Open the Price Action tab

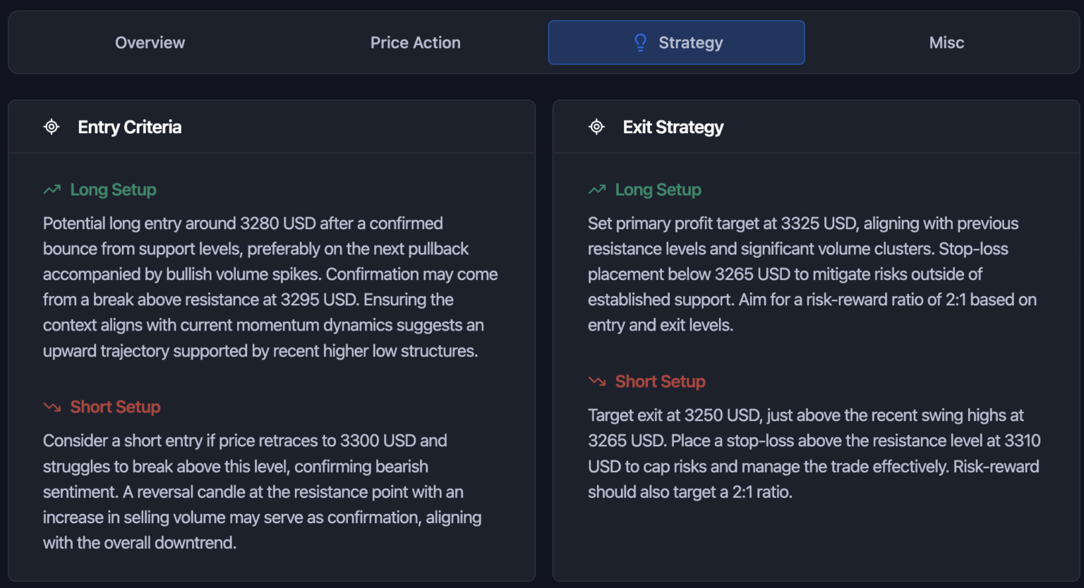(x=415, y=43)
